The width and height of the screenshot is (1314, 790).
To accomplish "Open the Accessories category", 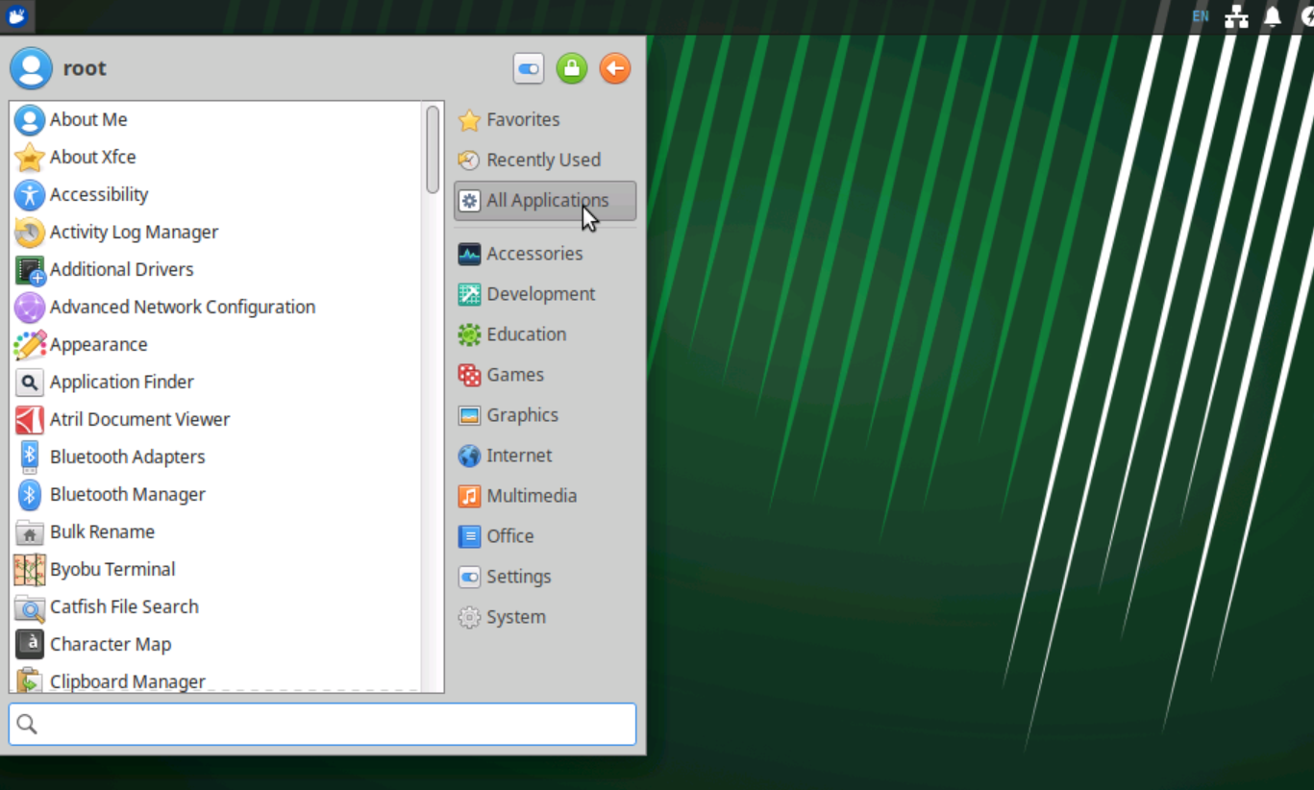I will tap(545, 254).
